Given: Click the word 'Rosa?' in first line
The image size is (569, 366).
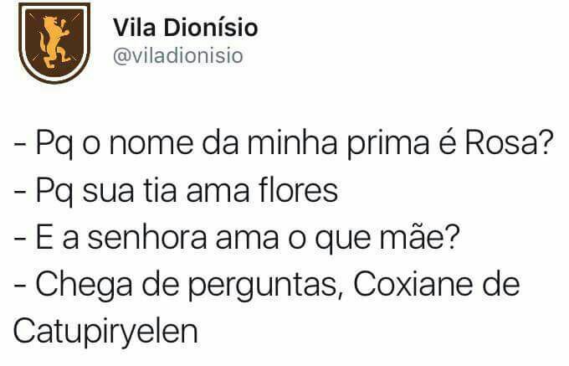Looking at the screenshot, I should pos(509,142).
